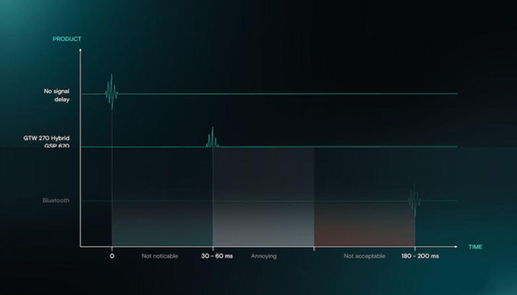Screen dimensions: 517x295
Task: Select the 'GTW 270 Hybrid' label
Action: coord(46,138)
